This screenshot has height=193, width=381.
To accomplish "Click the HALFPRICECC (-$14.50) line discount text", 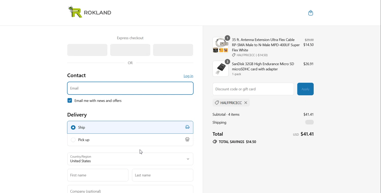I will tap(252, 55).
